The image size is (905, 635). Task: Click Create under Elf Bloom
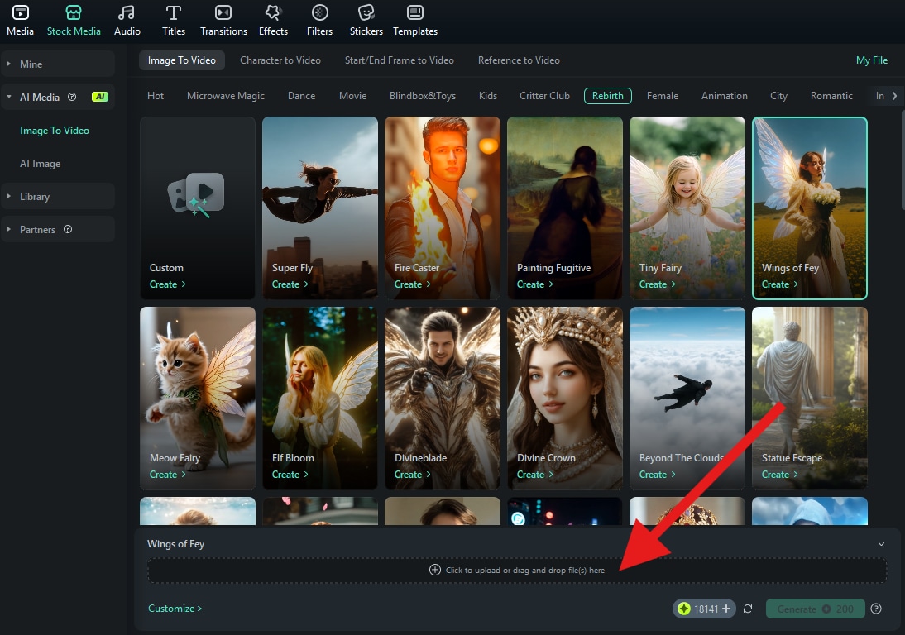(290, 475)
